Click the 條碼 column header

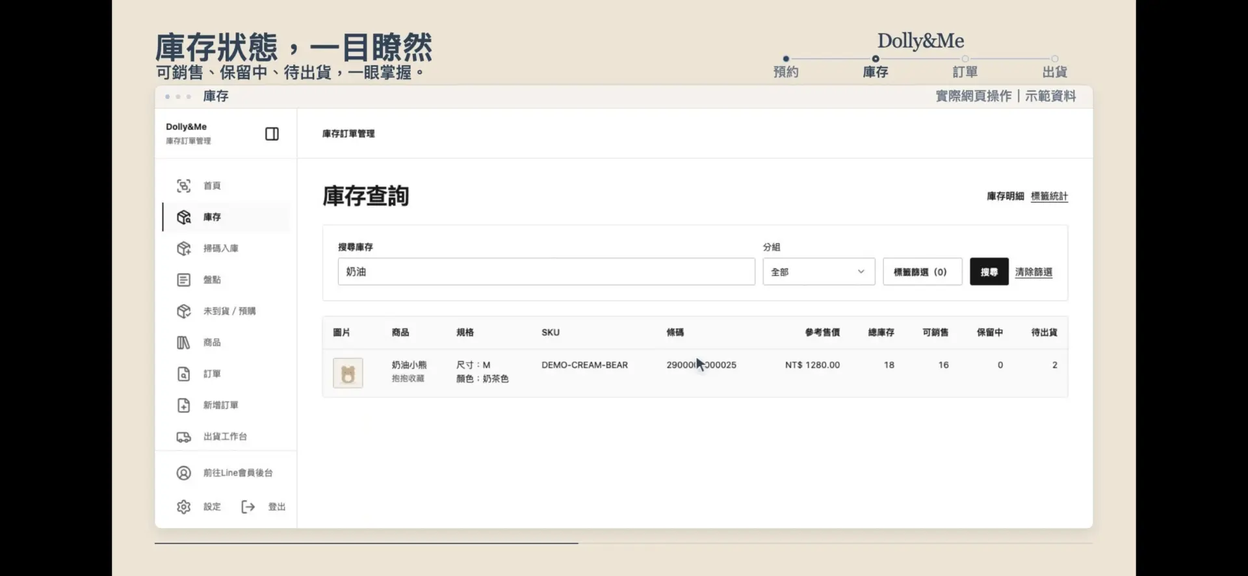[675, 332]
